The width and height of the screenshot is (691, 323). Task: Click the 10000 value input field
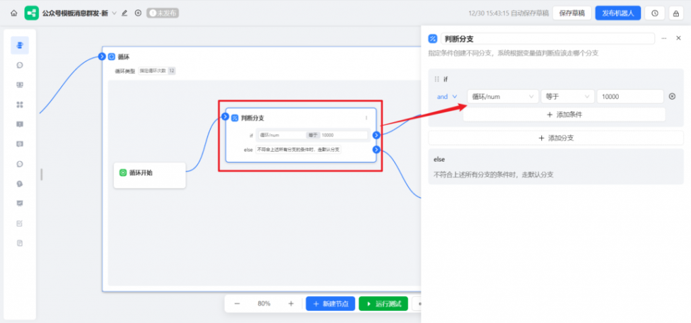(630, 96)
